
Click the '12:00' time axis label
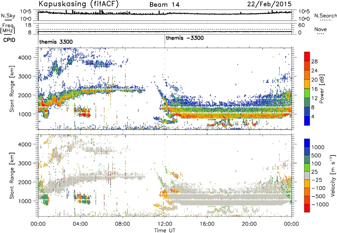pyautogui.click(x=165, y=224)
